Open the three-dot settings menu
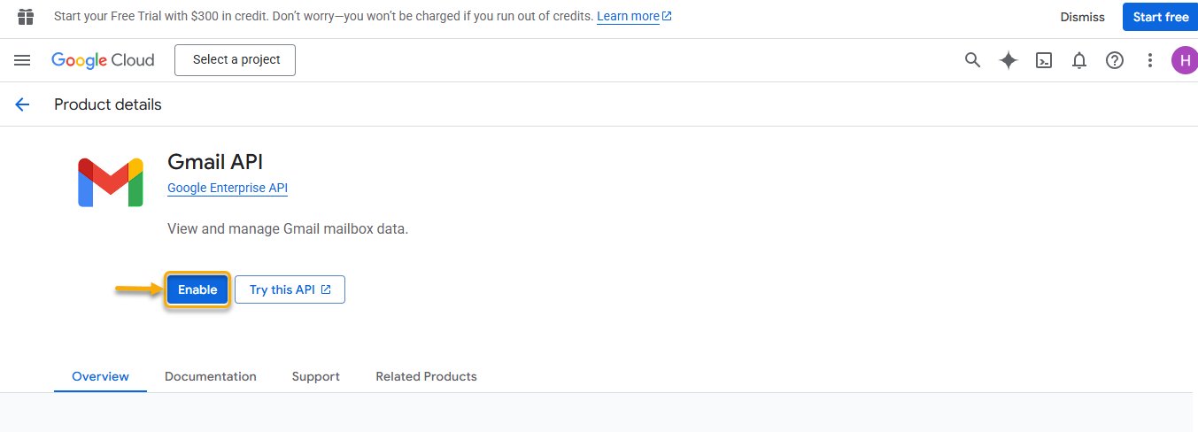 pyautogui.click(x=1150, y=60)
